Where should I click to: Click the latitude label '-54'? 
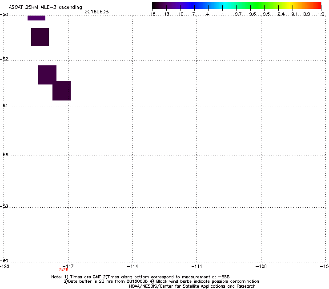pos(4,105)
